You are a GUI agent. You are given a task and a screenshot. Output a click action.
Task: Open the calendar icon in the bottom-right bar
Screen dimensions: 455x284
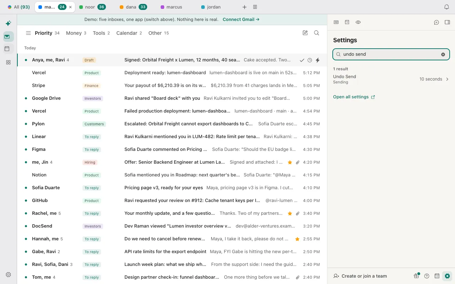[x=437, y=276]
